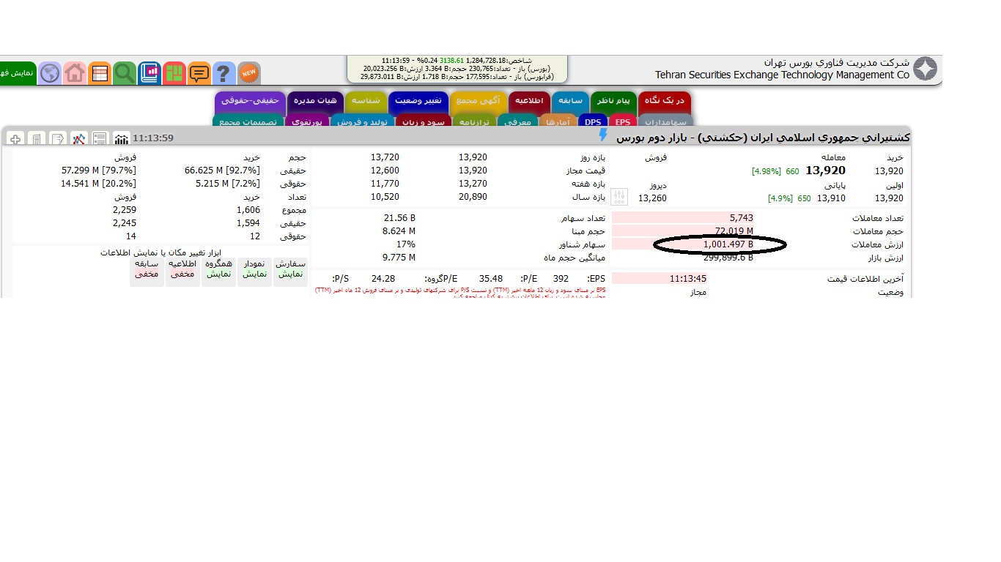Open the ترازنامه tab
The height and width of the screenshot is (562, 1001).
473,121
